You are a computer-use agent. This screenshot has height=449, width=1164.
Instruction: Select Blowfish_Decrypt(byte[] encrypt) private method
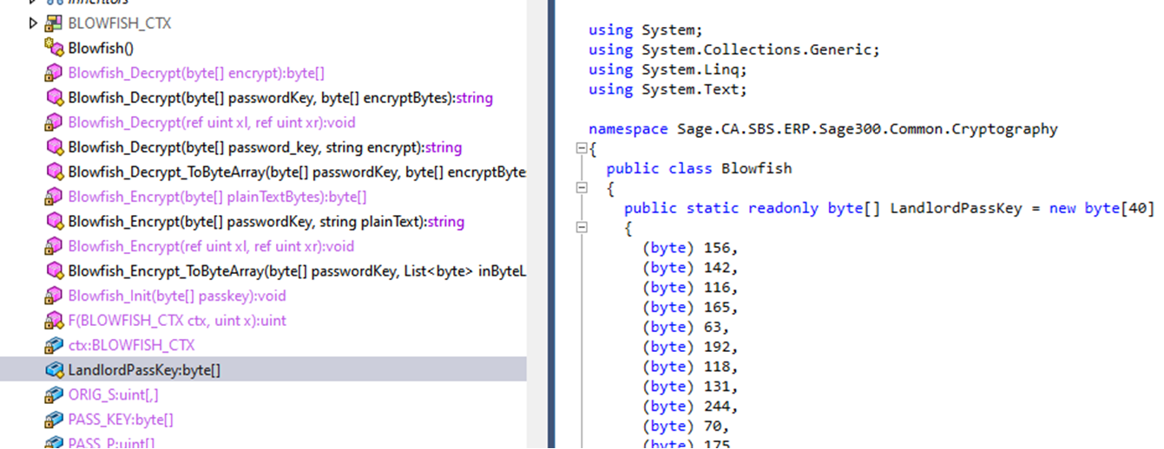click(x=196, y=74)
